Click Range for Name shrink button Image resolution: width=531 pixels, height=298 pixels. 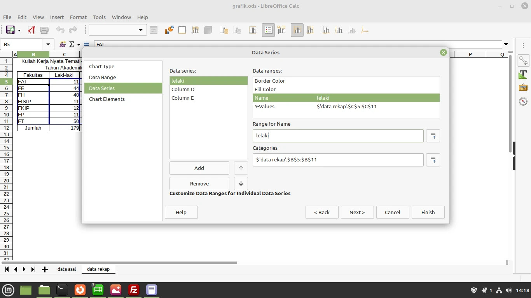(433, 136)
